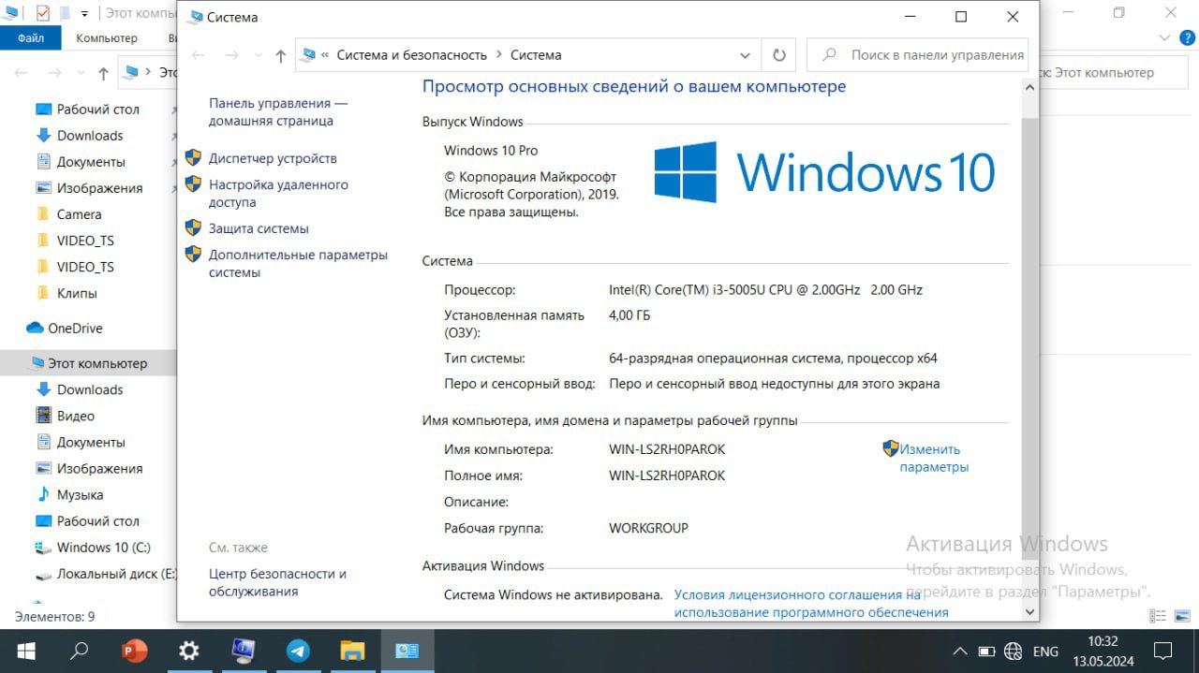Click the monitor app icon on taskbar
The image size is (1199, 673).
pyautogui.click(x=244, y=651)
